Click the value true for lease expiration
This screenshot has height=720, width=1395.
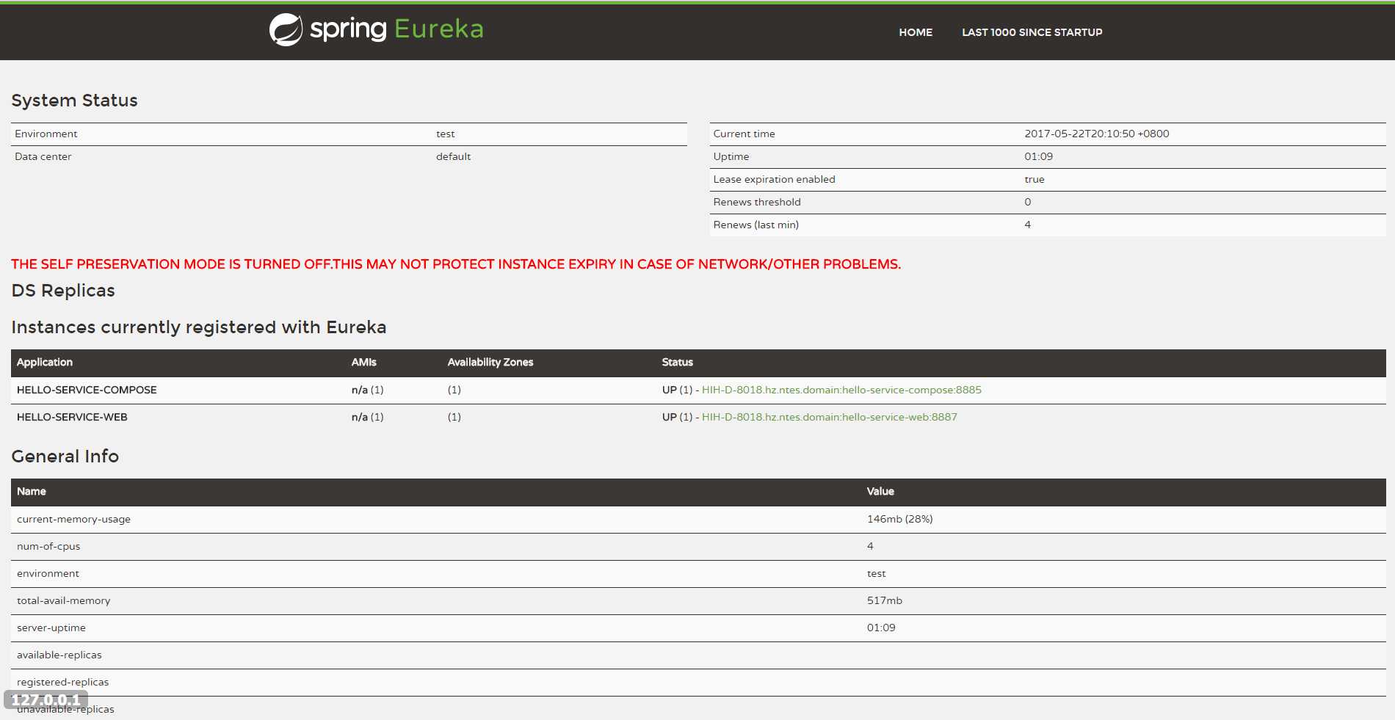coord(1034,179)
